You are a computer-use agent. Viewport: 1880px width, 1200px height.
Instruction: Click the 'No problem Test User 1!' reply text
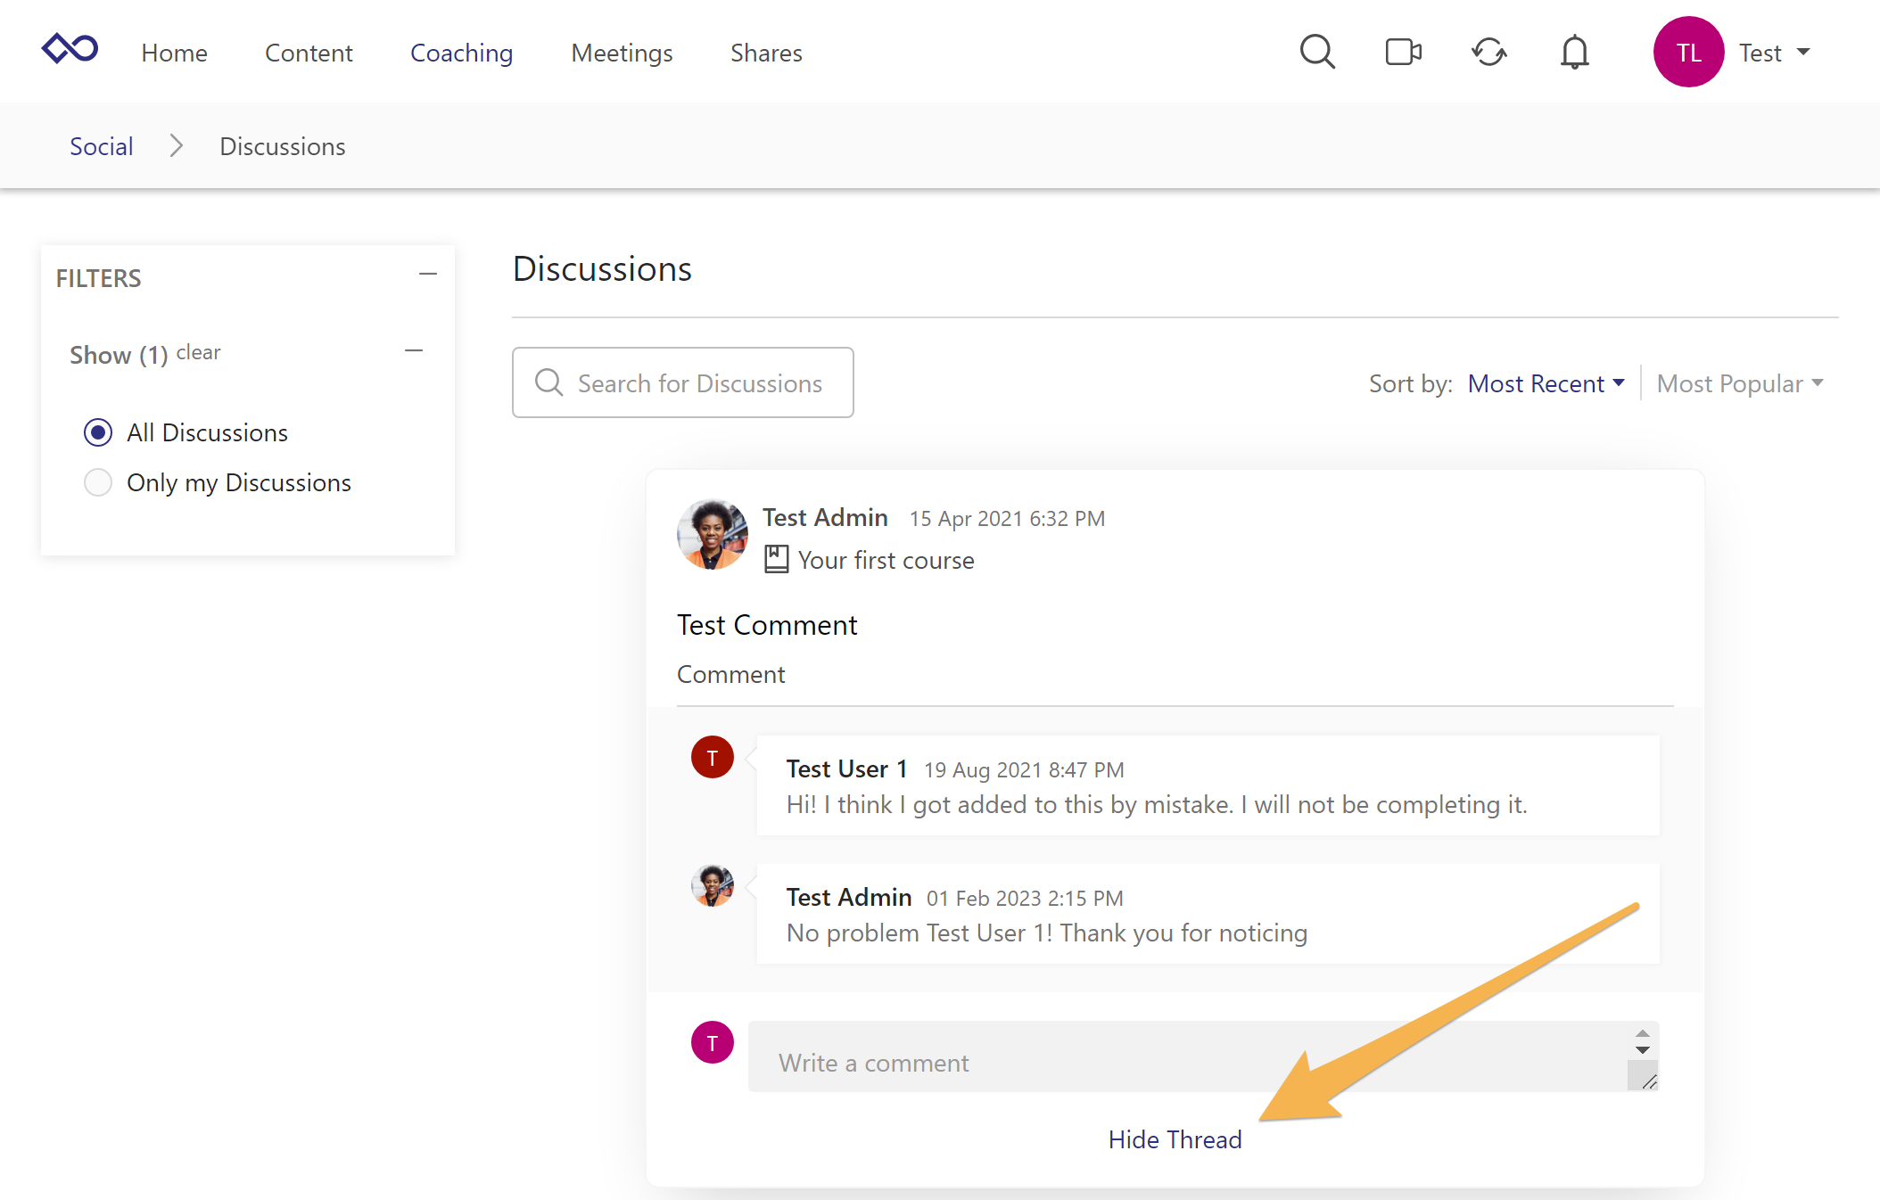click(x=1047, y=933)
